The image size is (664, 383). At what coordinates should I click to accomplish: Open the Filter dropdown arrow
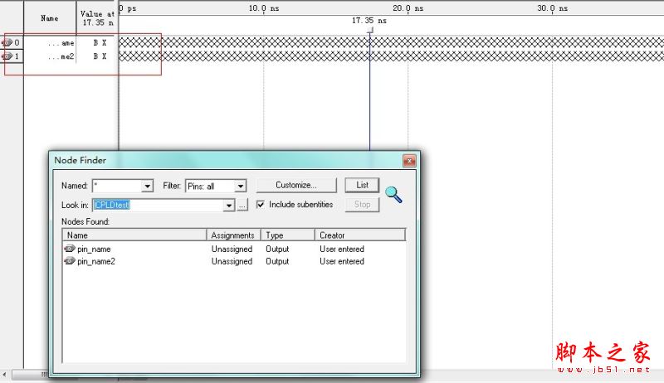pos(241,186)
